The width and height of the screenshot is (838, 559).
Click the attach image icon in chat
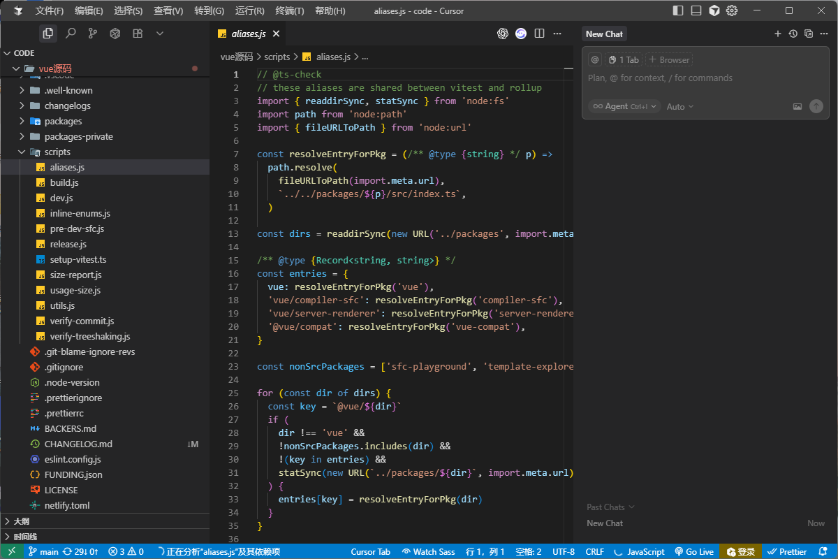797,106
